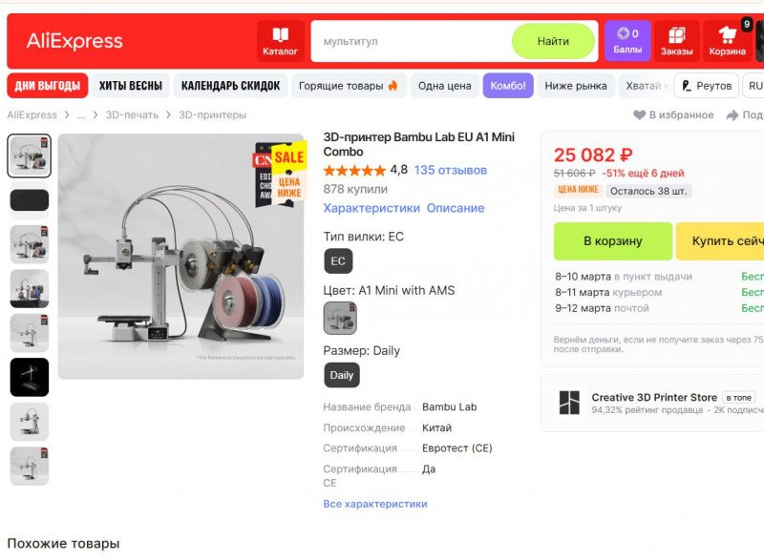This screenshot has width=764, height=560.
Task: Open the 135 отзывов reviews link
Action: [x=451, y=170]
